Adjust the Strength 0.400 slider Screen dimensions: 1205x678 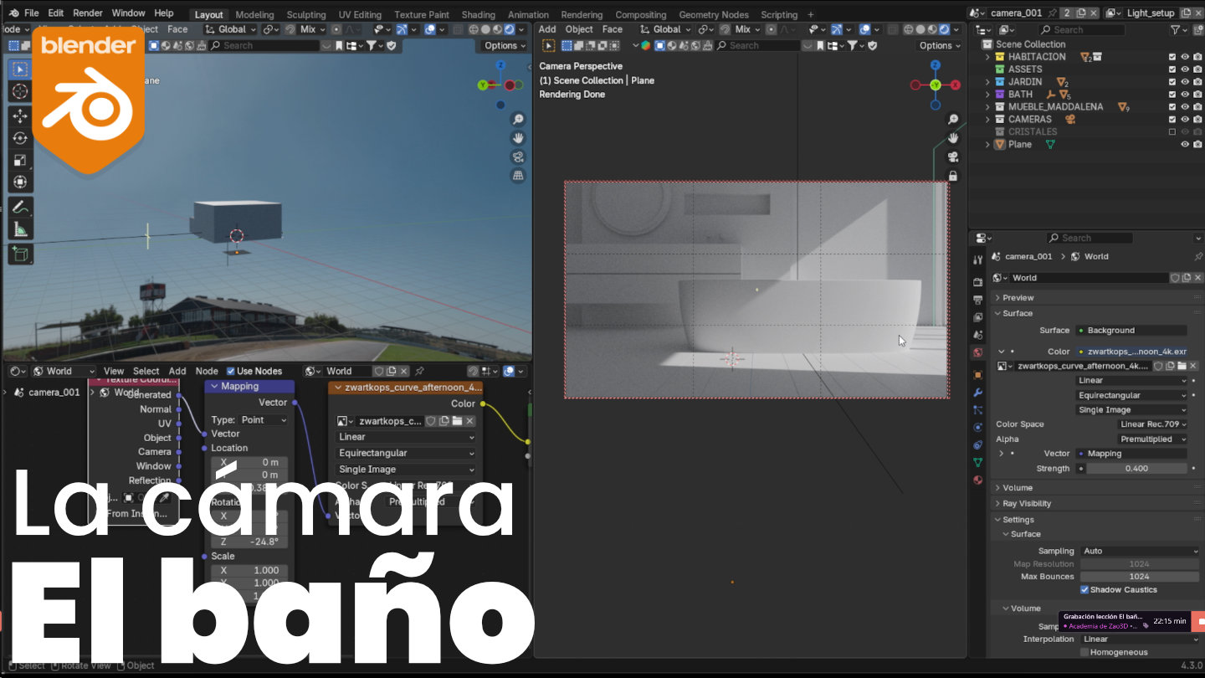[1136, 469]
